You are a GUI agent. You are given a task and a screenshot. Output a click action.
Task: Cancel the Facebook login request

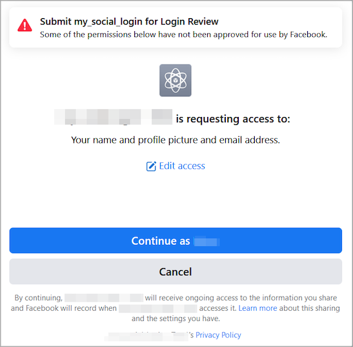pyautogui.click(x=176, y=271)
